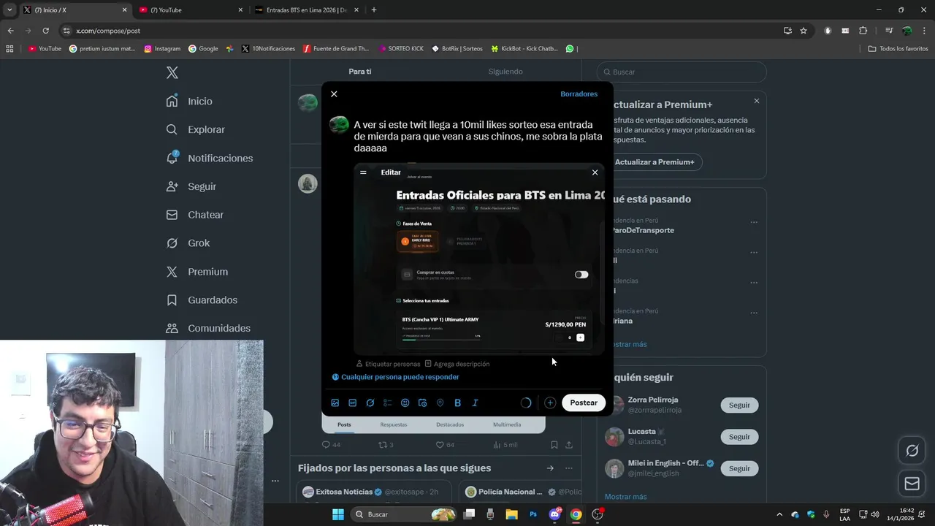Open Chatear in the sidebar
935x526 pixels.
[195, 215]
